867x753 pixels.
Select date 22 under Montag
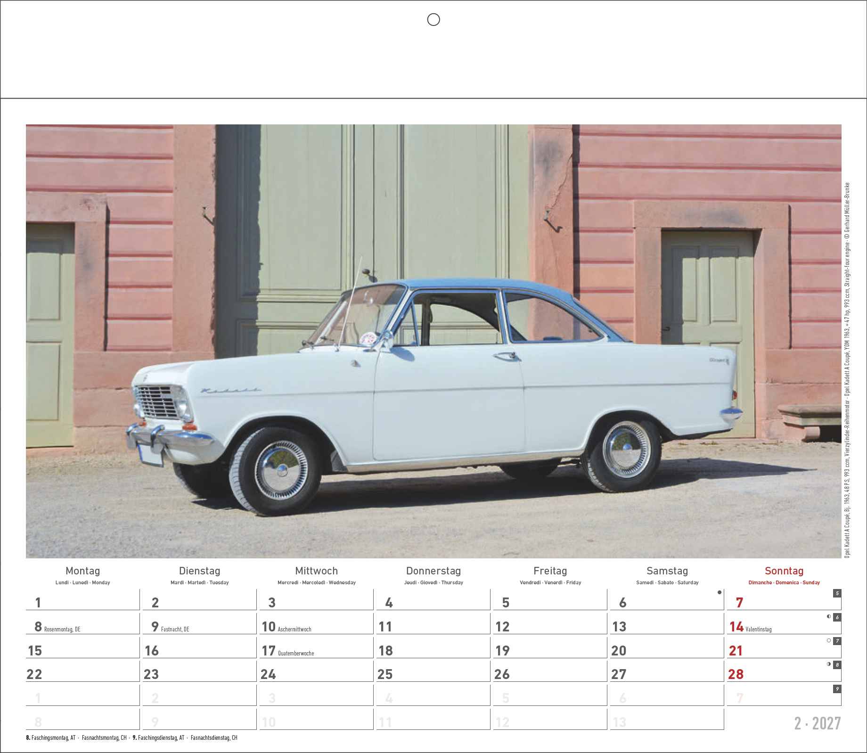[x=34, y=674]
